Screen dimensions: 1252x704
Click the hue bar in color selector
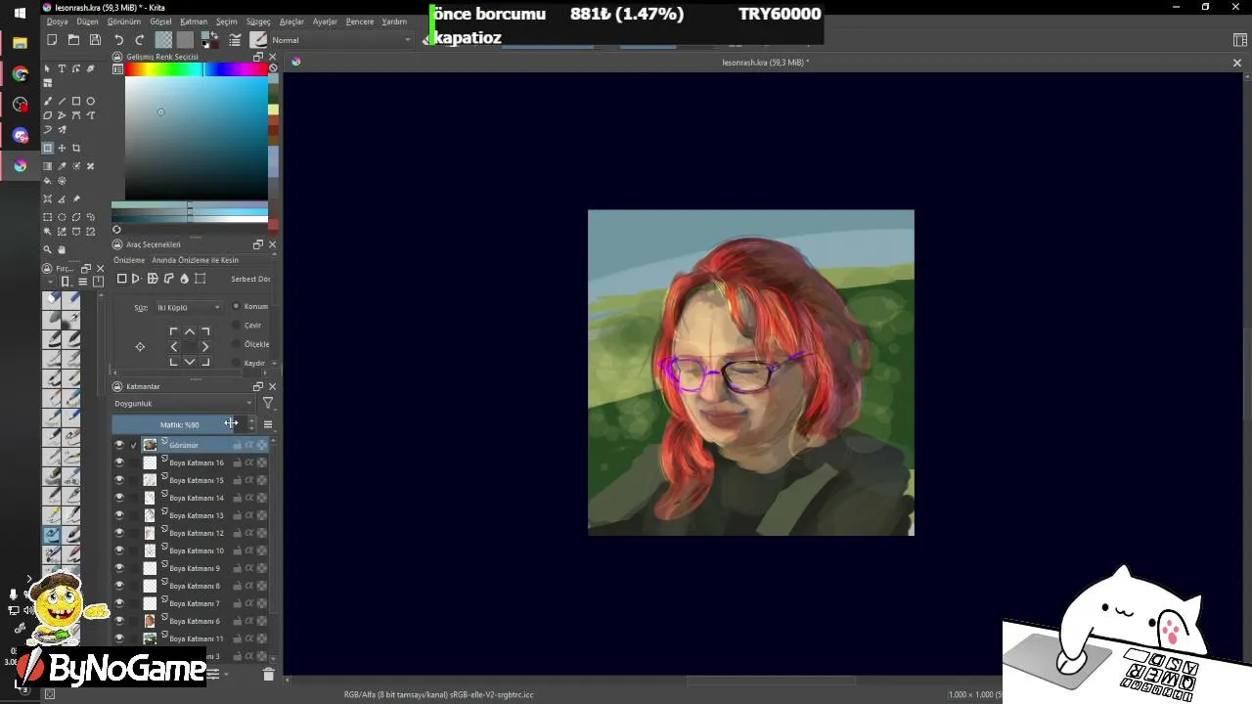(x=196, y=69)
